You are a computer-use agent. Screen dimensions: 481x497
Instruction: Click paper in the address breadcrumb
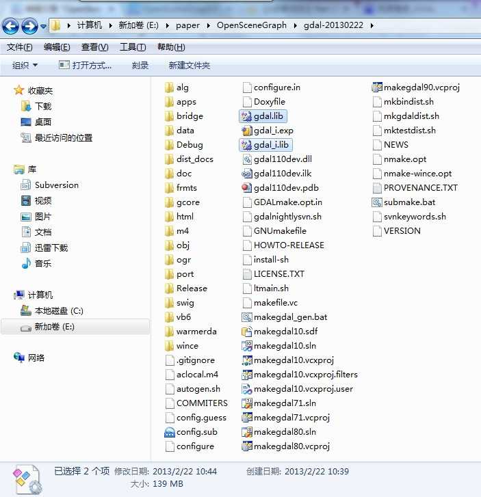coord(187,25)
